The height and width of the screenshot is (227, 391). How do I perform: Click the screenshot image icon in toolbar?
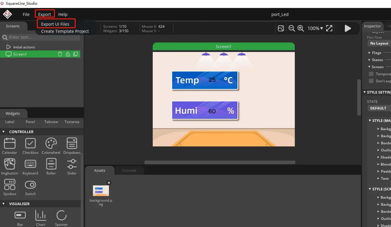(281, 28)
